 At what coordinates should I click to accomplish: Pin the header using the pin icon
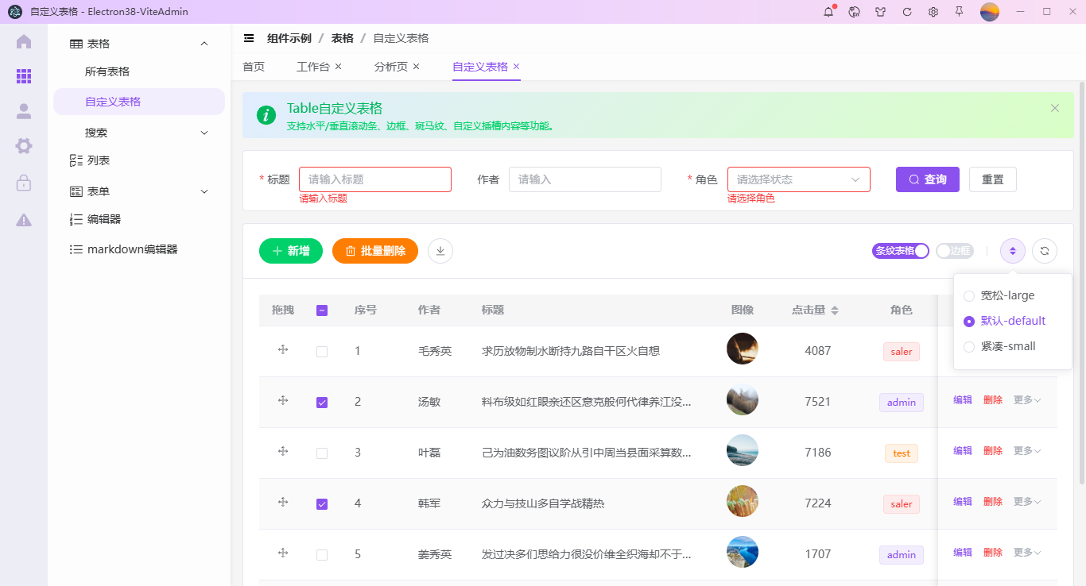[x=959, y=12]
